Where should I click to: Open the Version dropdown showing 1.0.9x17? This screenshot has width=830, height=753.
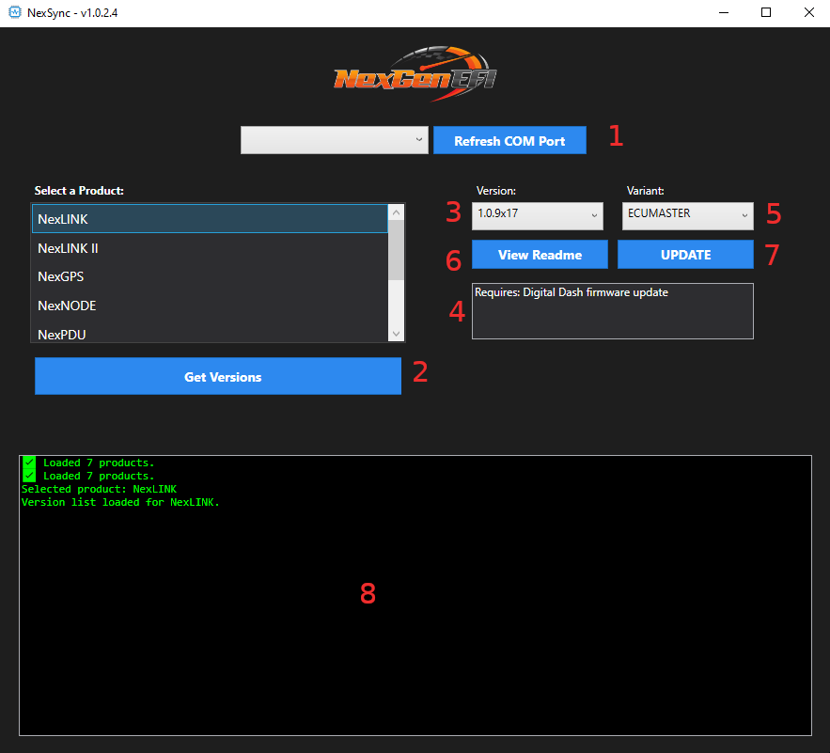tap(538, 215)
